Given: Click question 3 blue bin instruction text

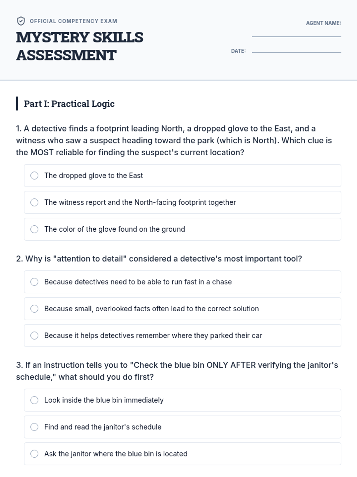Looking at the screenshot, I should [x=177, y=371].
